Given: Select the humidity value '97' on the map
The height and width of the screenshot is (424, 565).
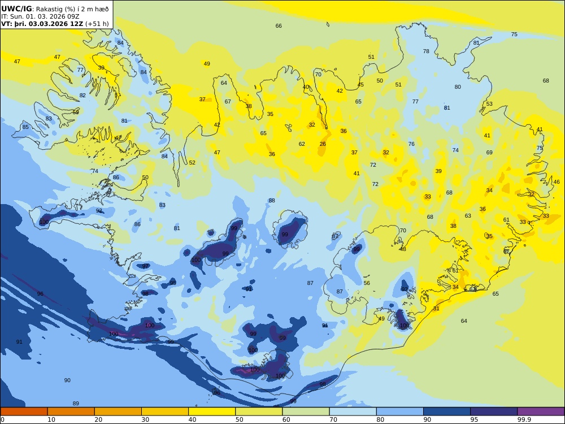Looking at the screenshot, I should (145, 266).
